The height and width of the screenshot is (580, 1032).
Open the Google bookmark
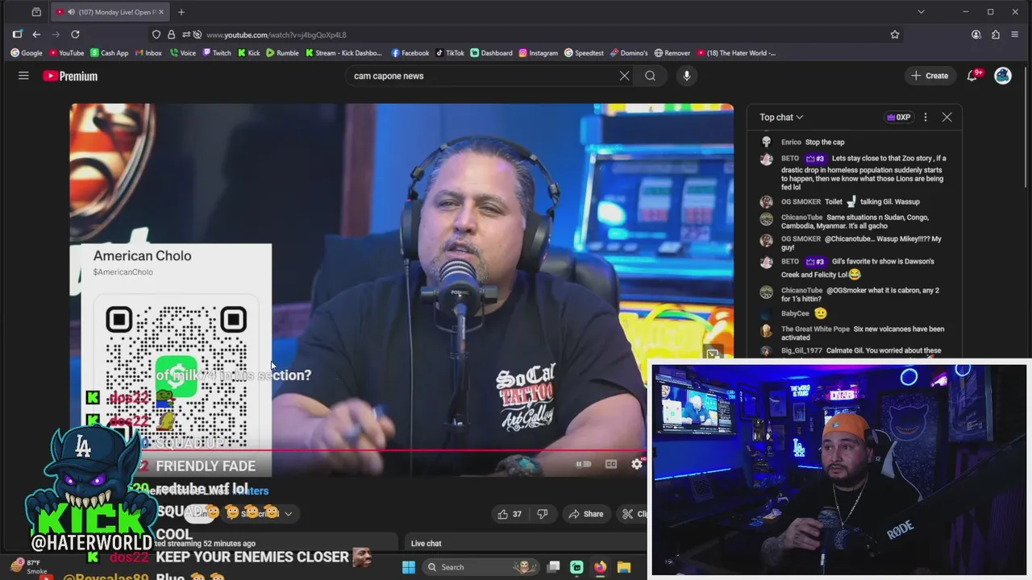(x=27, y=53)
